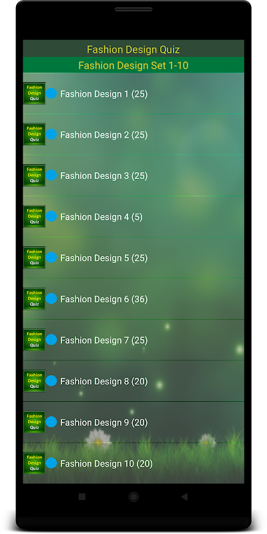The width and height of the screenshot is (267, 534).
Task: Tap Android home circle icon
Action: pos(133,497)
